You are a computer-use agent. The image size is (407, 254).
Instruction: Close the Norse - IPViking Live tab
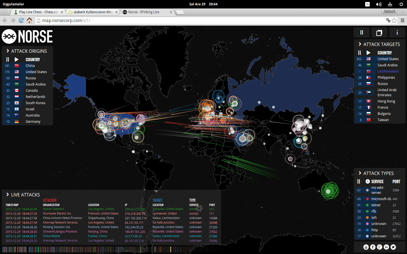(171, 12)
